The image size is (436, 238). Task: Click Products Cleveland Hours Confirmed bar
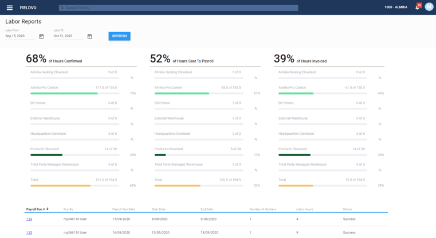(75, 155)
